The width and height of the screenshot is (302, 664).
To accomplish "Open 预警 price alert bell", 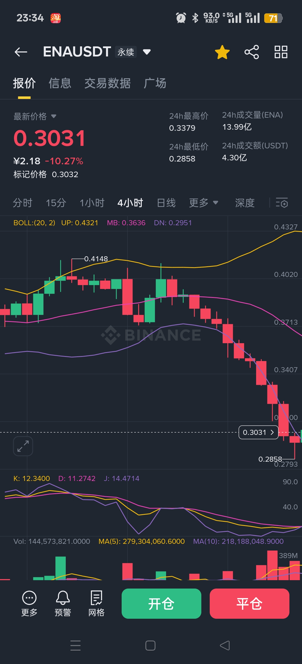I will pos(63,604).
